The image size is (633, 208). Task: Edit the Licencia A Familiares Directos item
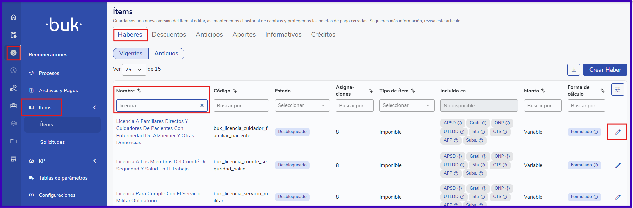pos(618,132)
